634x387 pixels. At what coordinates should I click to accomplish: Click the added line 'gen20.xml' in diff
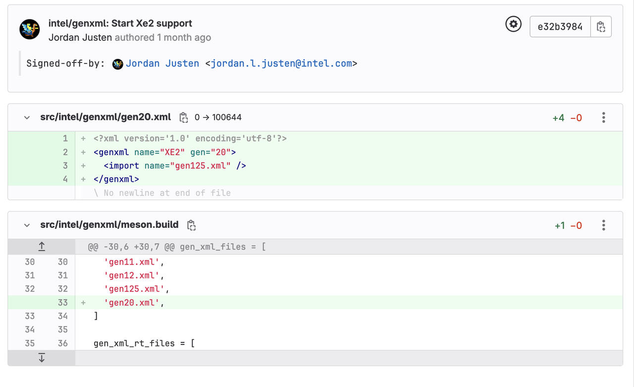[131, 302]
